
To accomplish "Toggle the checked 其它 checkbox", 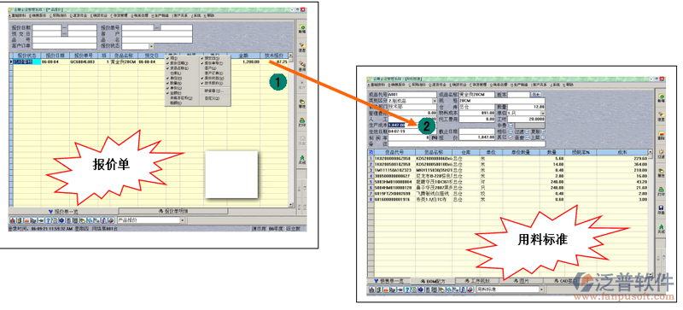I will [x=511, y=137].
